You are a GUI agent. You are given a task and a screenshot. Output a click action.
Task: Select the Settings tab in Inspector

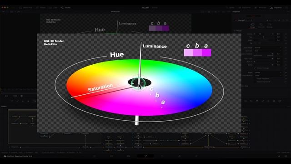point(270,26)
